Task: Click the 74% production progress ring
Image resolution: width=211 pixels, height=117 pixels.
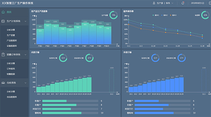Action: pyautogui.click(x=113, y=15)
